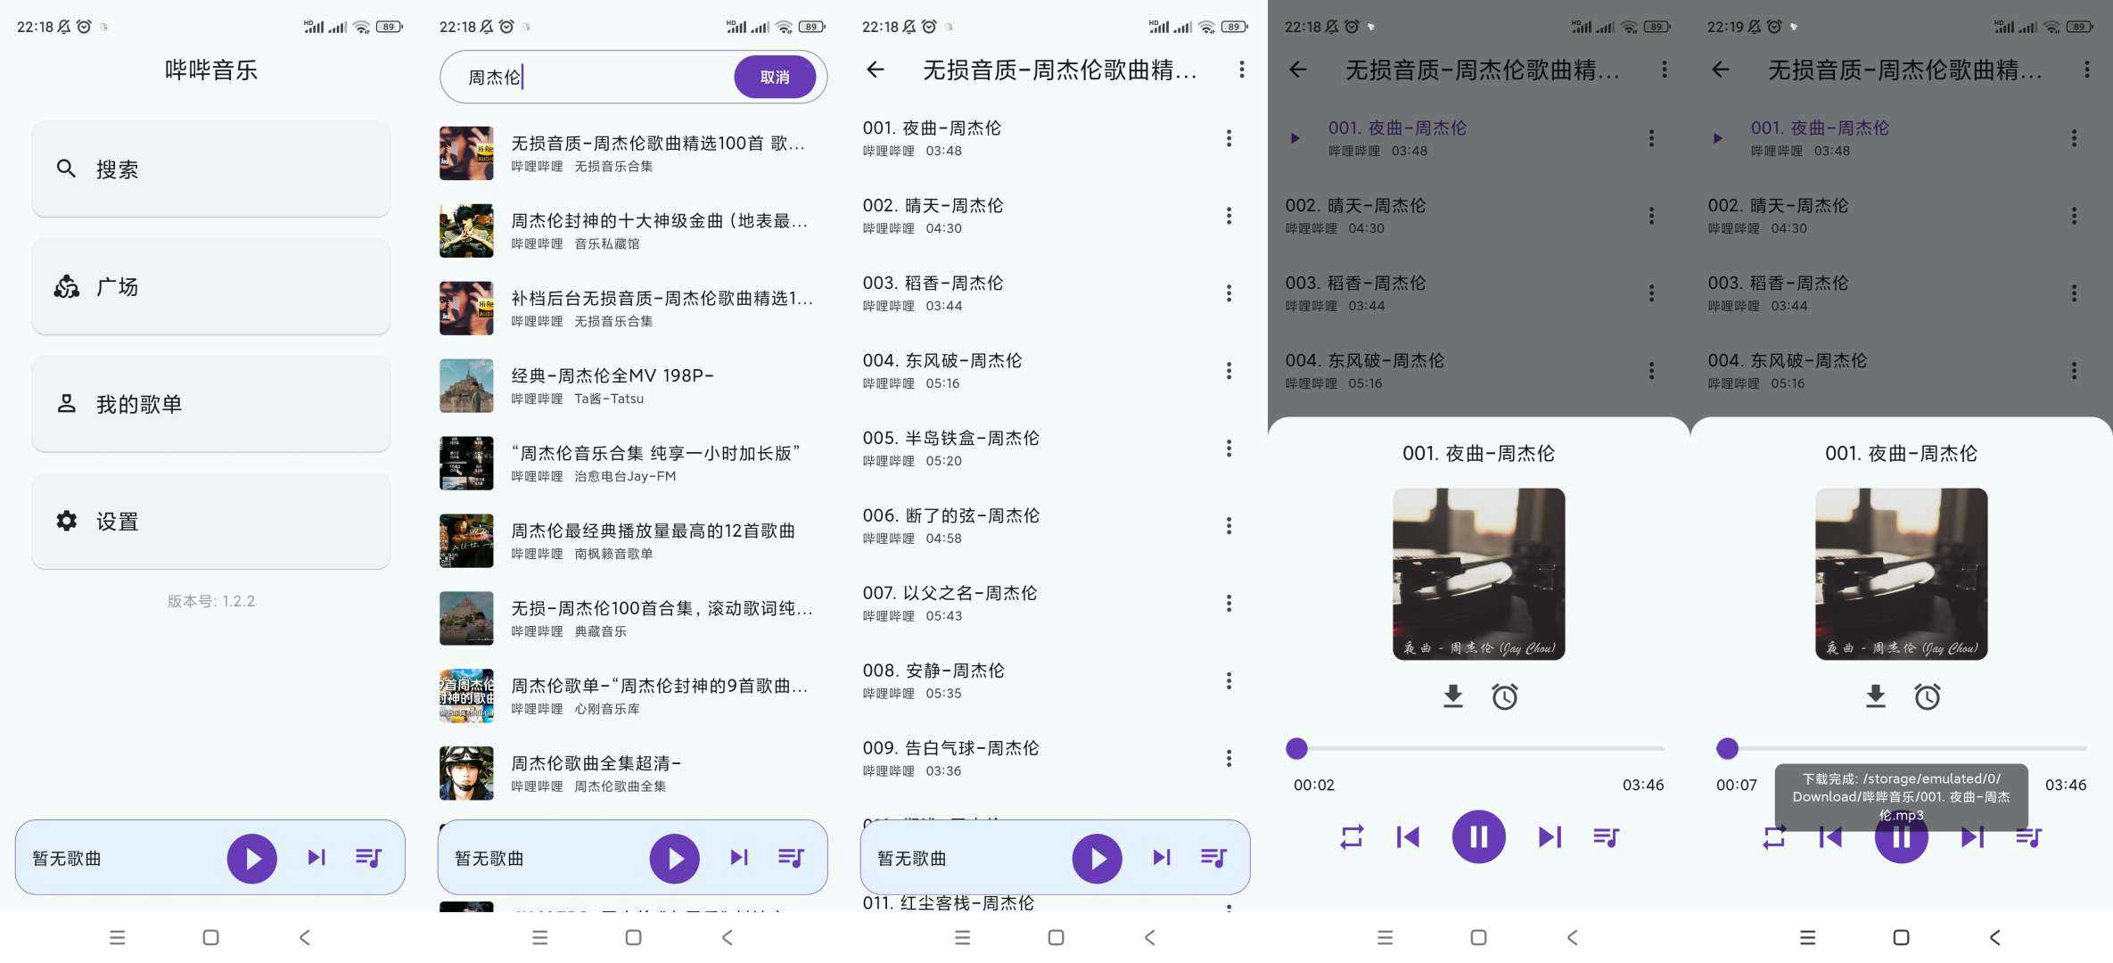
Task: Go back from the light song list screen
Action: pos(876,70)
